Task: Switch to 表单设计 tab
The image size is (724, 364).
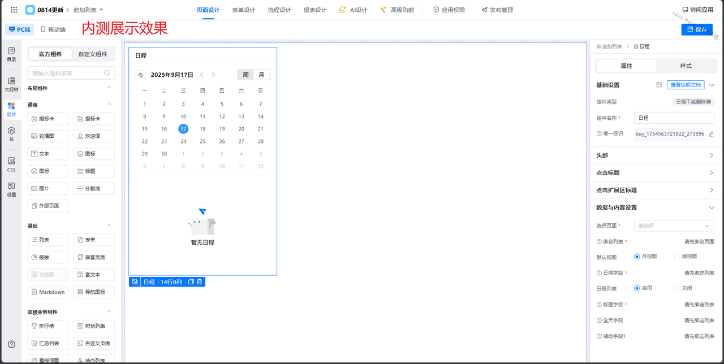Action: click(x=243, y=10)
